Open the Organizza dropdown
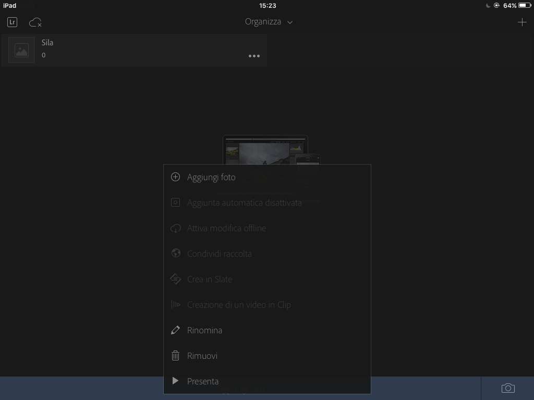534x400 pixels. pyautogui.click(x=269, y=22)
